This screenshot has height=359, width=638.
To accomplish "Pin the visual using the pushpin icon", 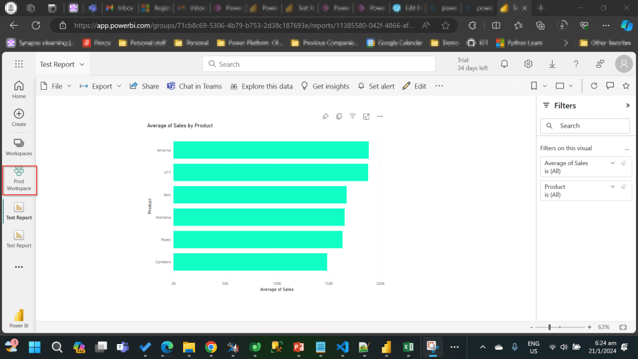I will [x=325, y=117].
